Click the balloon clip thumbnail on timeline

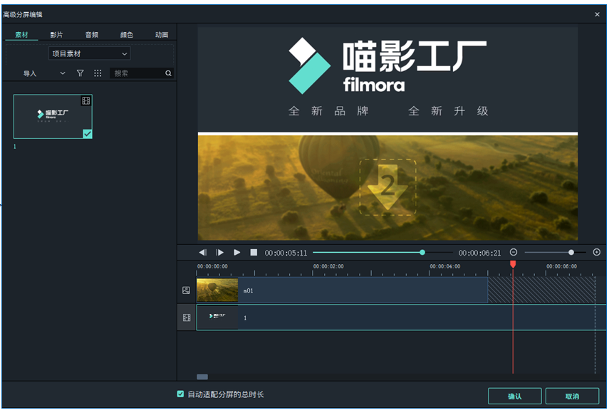(x=217, y=290)
